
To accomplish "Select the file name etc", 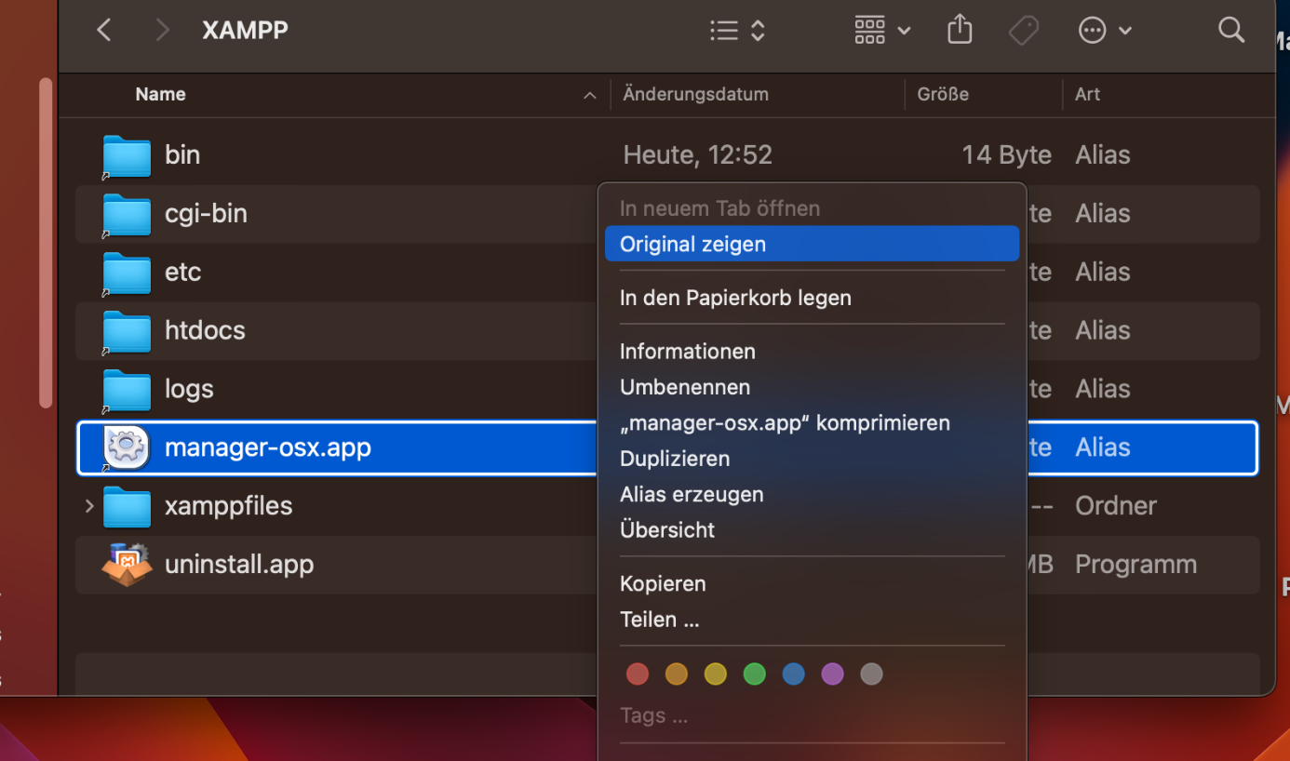I will (183, 272).
